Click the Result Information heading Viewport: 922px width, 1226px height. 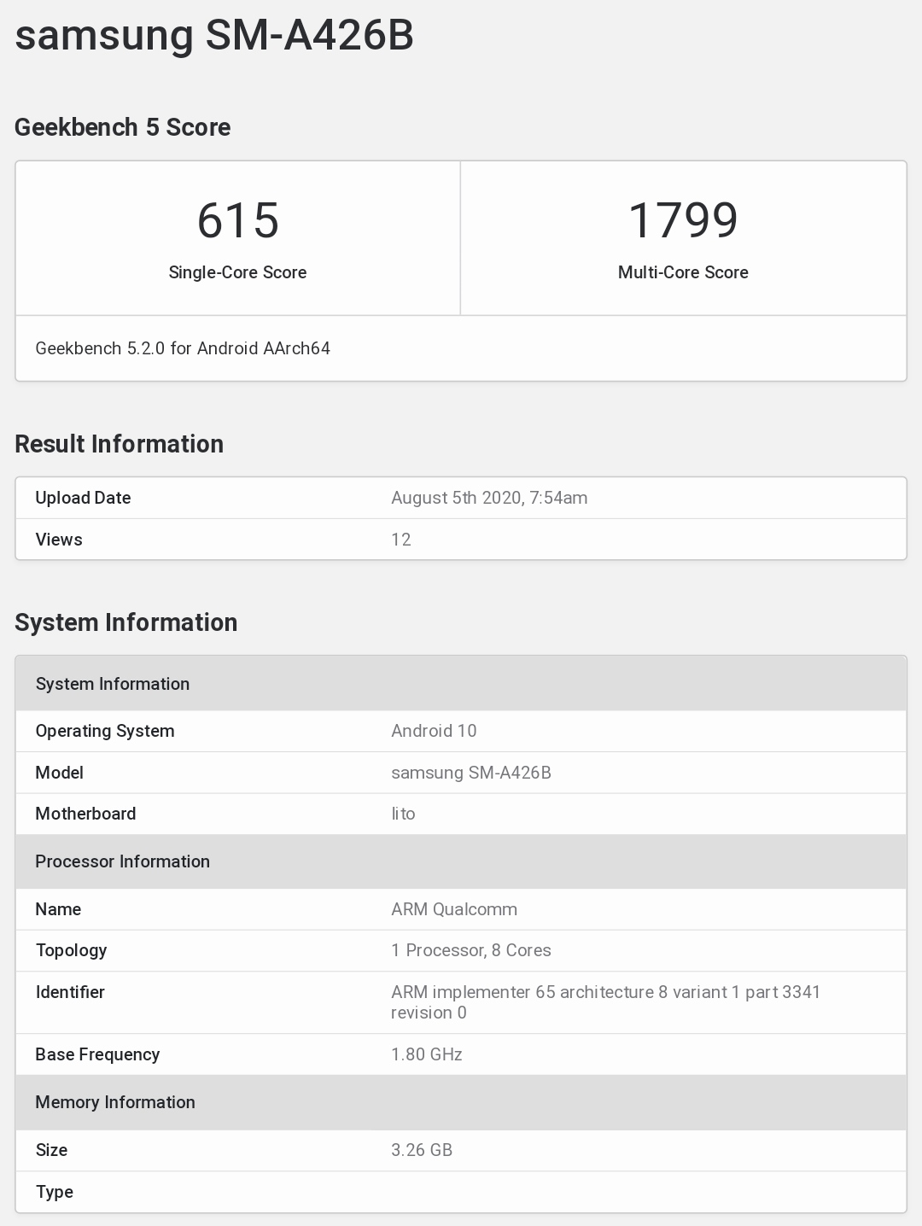(119, 444)
